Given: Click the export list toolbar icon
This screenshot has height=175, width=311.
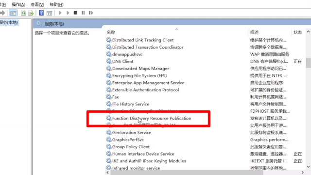Looking at the screenshot, I should click(31, 13).
